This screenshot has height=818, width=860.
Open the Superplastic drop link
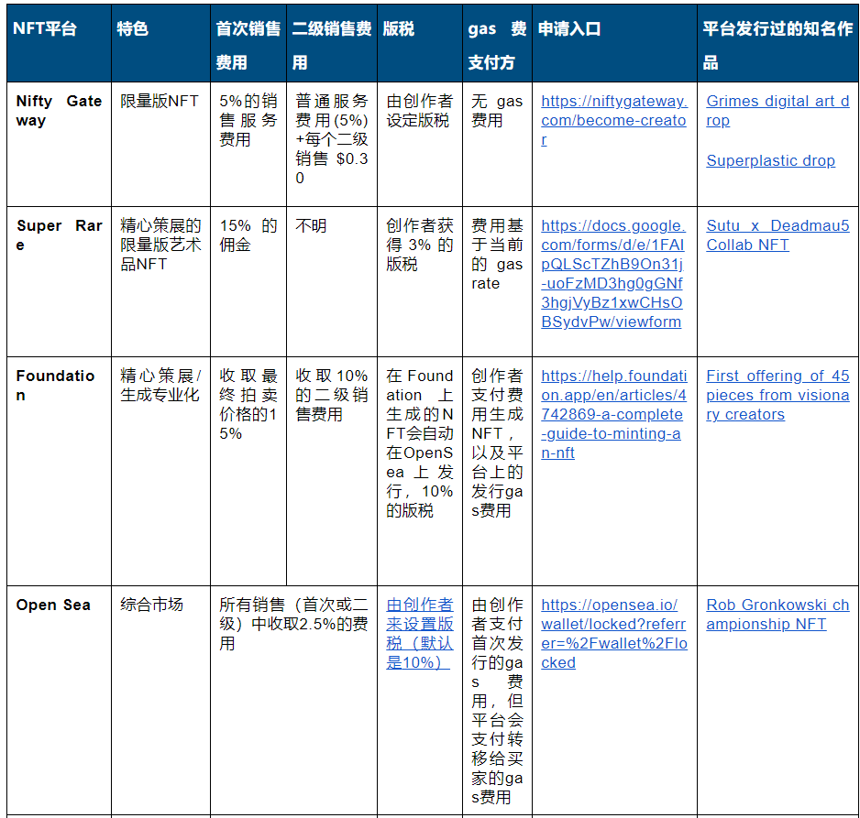(770, 160)
